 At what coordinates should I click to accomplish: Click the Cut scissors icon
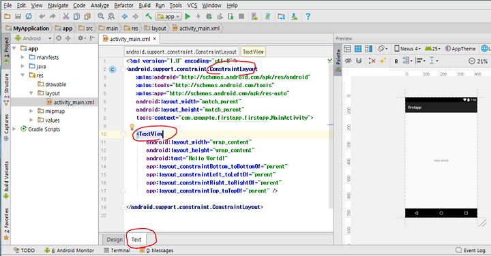coord(65,16)
